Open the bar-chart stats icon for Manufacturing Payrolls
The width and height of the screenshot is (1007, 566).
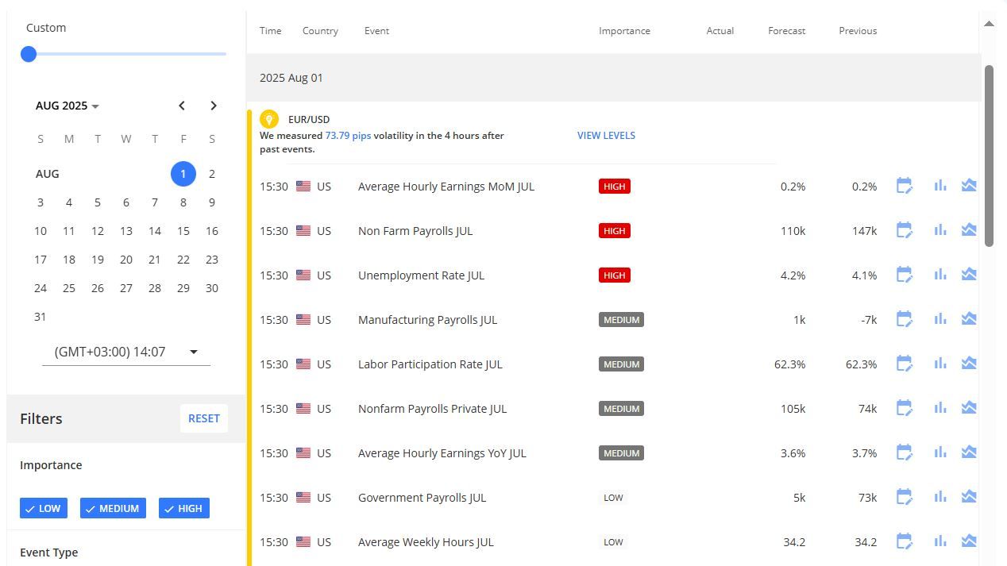click(940, 318)
